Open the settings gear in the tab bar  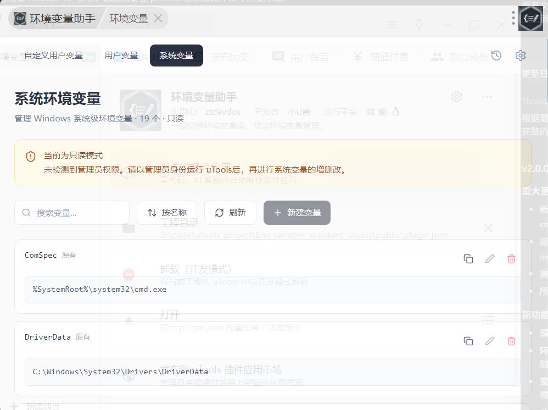point(521,56)
